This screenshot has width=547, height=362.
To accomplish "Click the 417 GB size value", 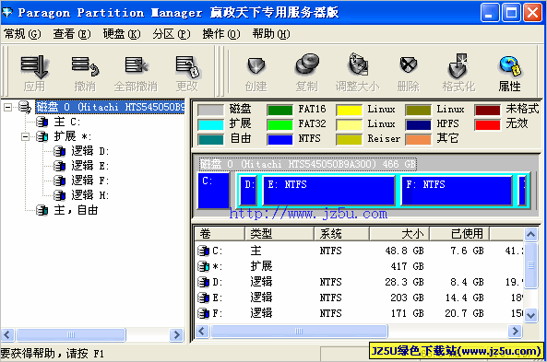I will (x=407, y=266).
